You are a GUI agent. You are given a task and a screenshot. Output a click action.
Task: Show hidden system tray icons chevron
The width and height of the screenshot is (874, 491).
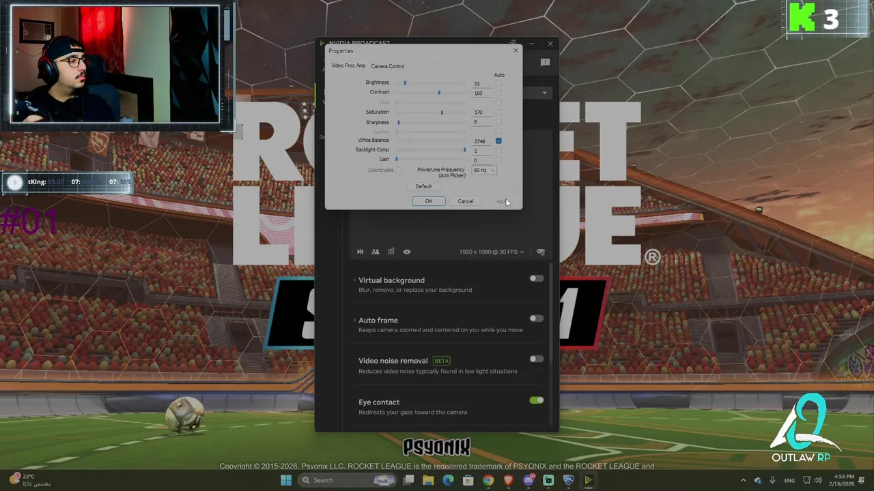[743, 480]
